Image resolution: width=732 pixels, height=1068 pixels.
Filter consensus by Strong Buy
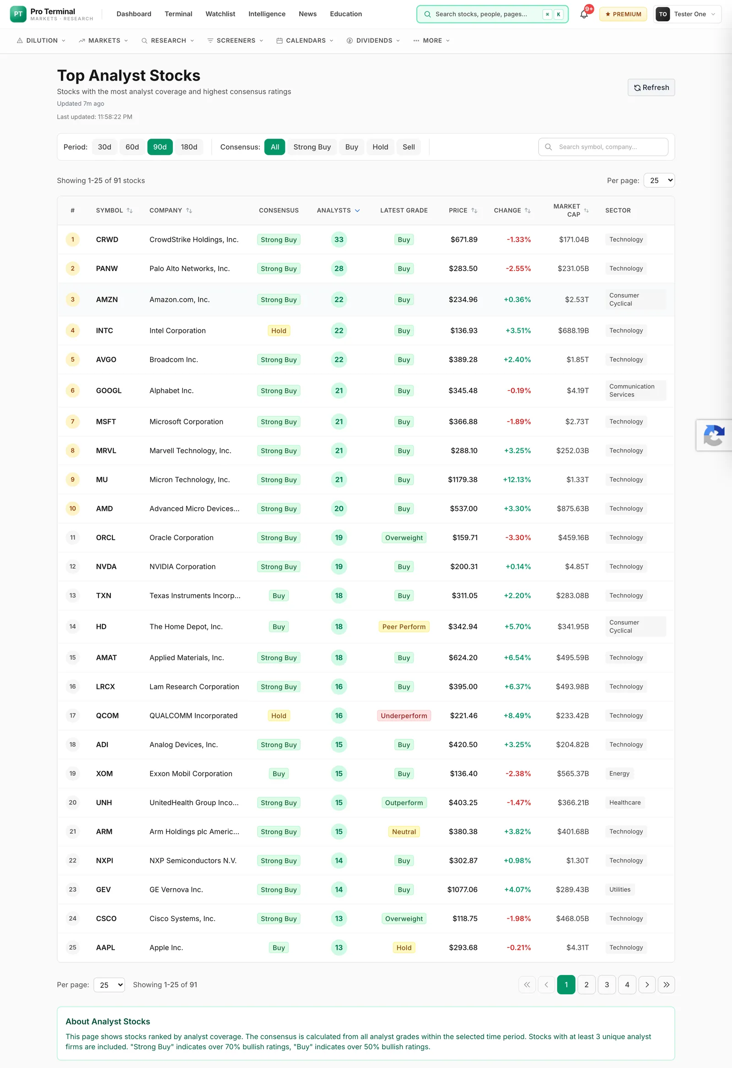pos(312,147)
